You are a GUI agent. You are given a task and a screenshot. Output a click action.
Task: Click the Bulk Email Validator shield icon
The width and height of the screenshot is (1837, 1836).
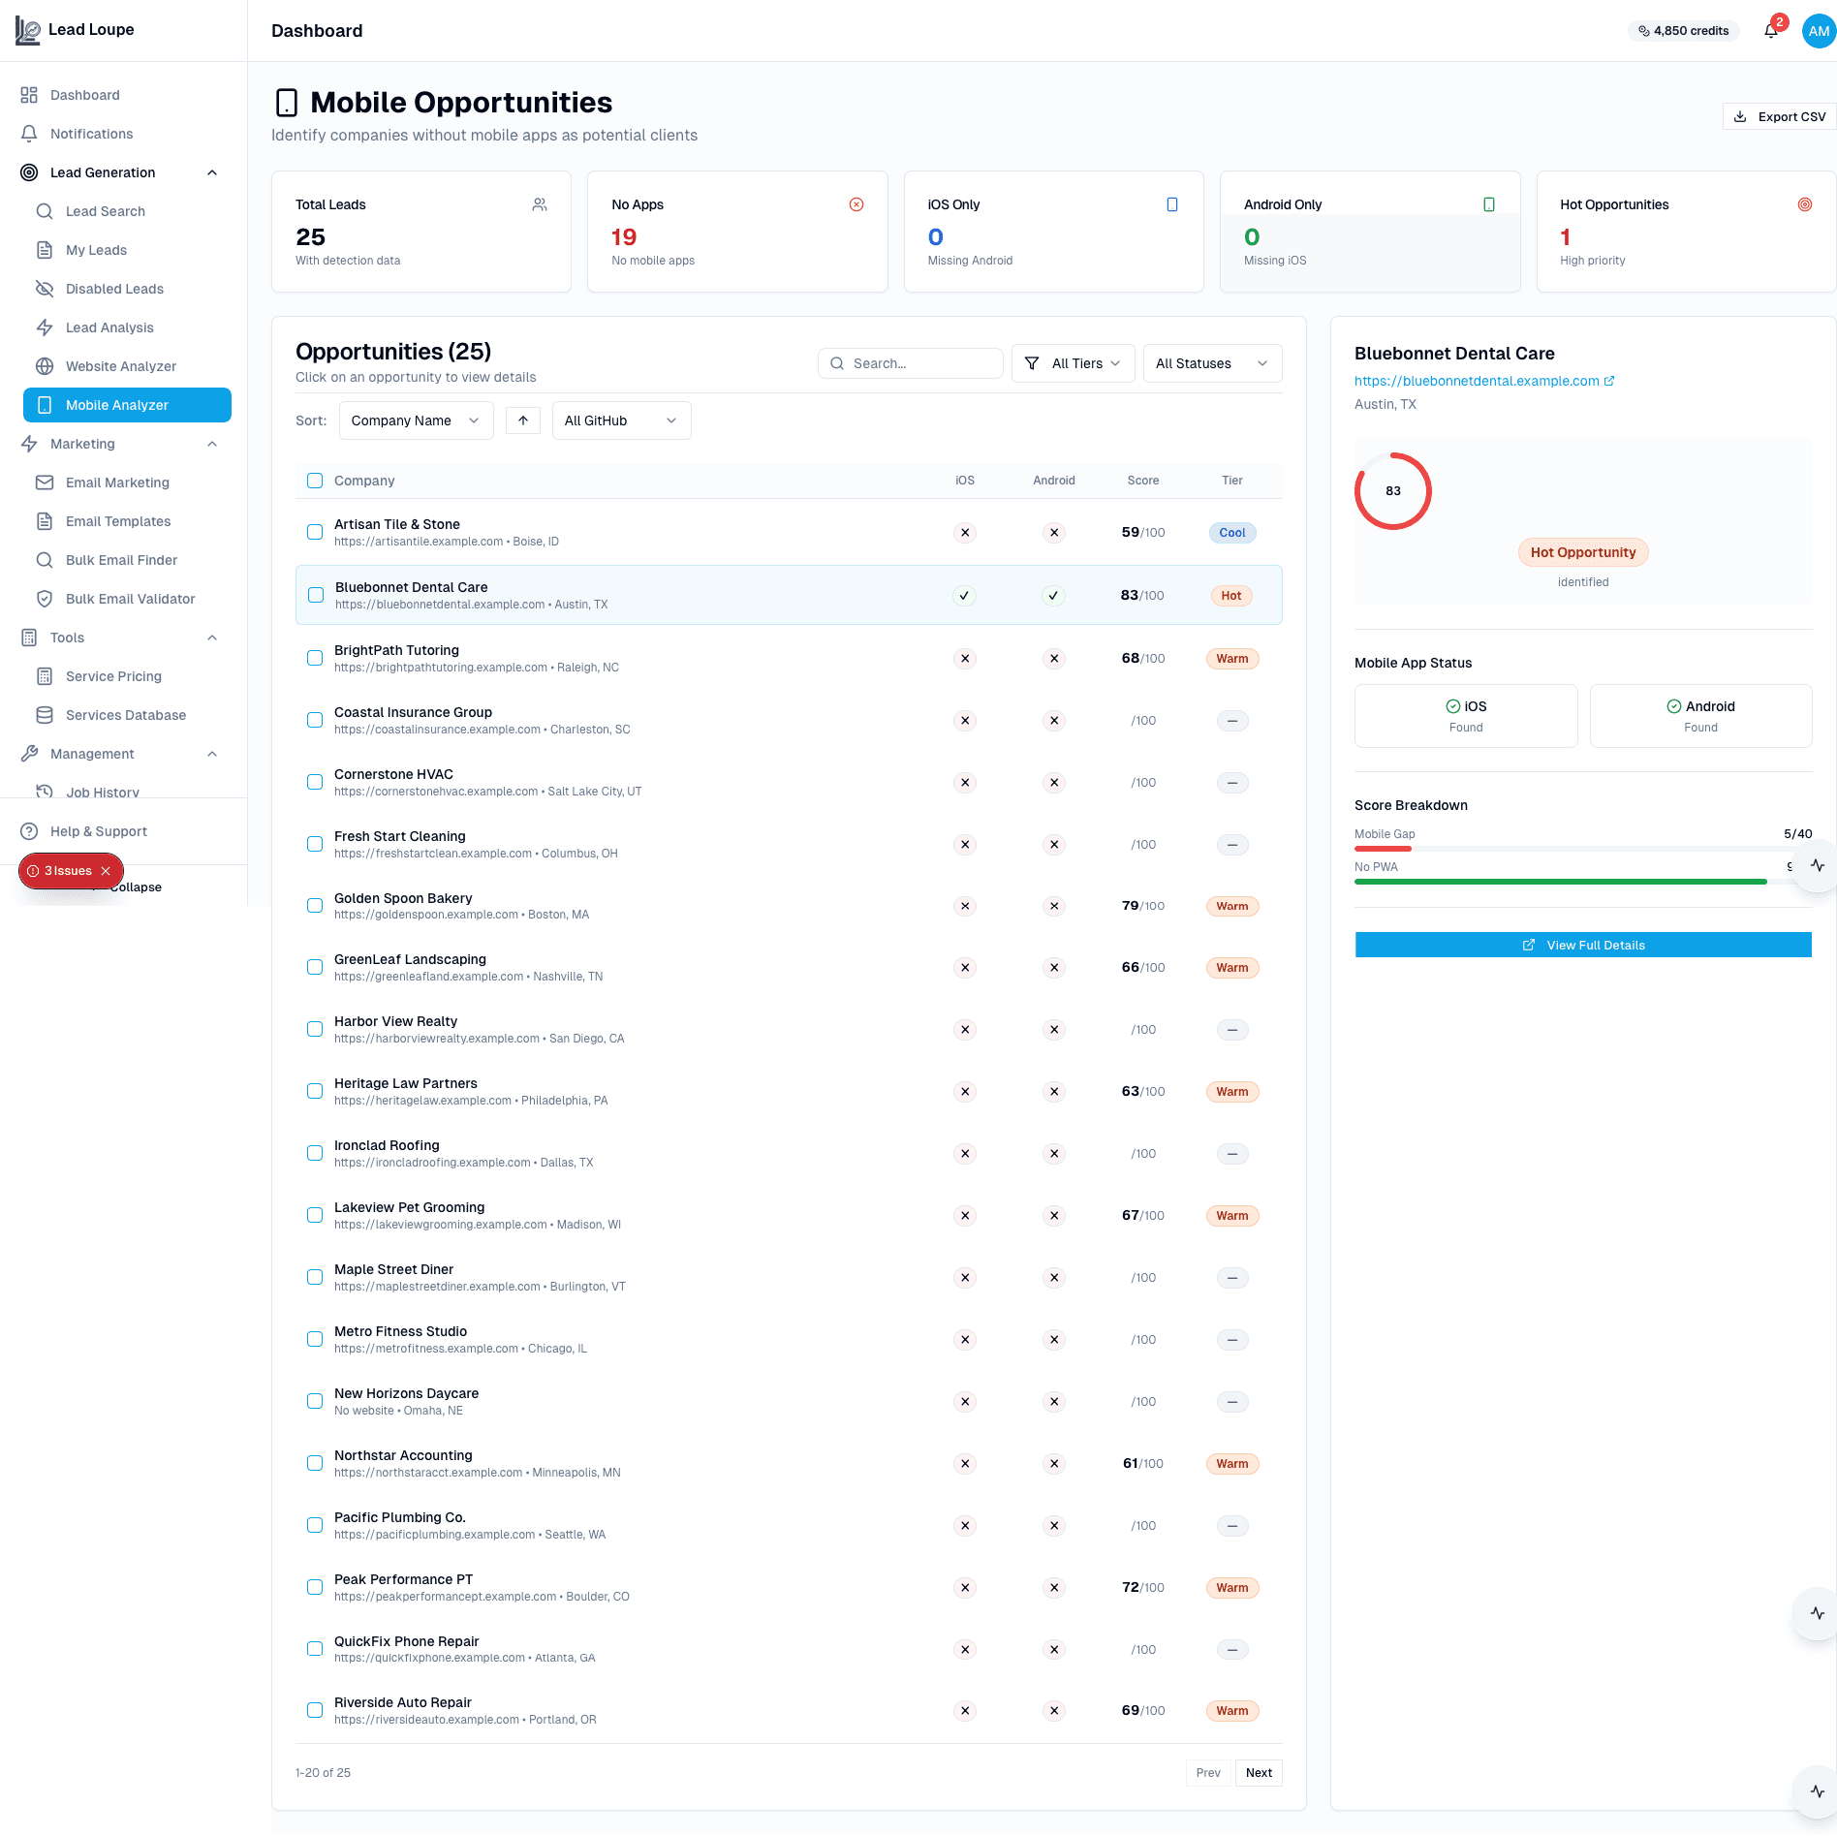[45, 599]
